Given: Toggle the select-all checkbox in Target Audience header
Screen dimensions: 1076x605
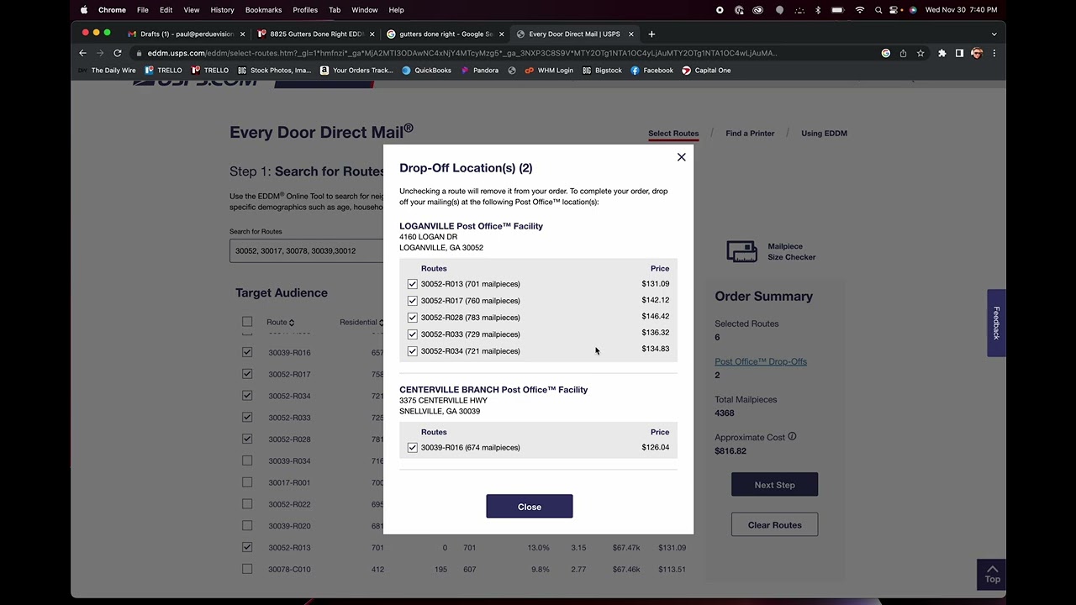Looking at the screenshot, I should click(247, 322).
